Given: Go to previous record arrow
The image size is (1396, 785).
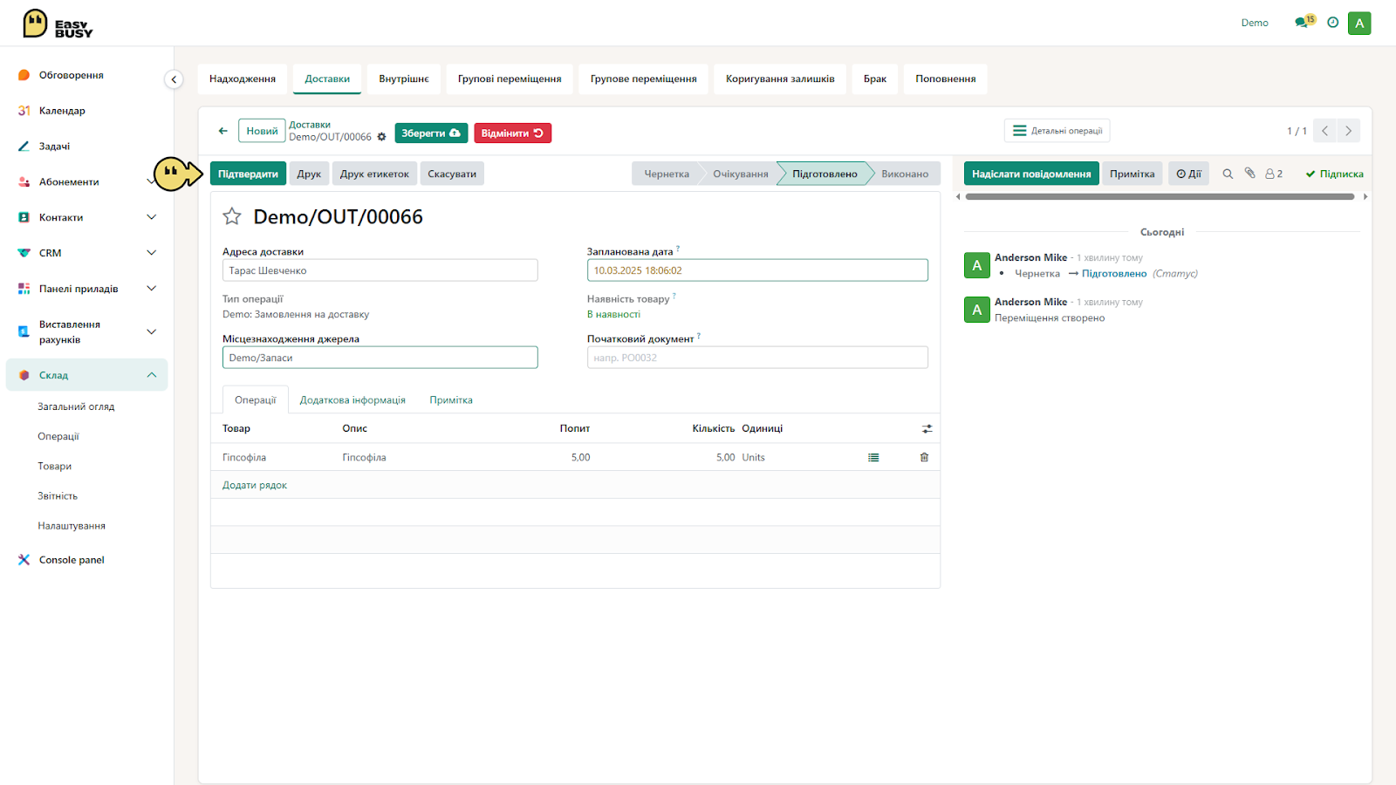Looking at the screenshot, I should [x=1324, y=131].
